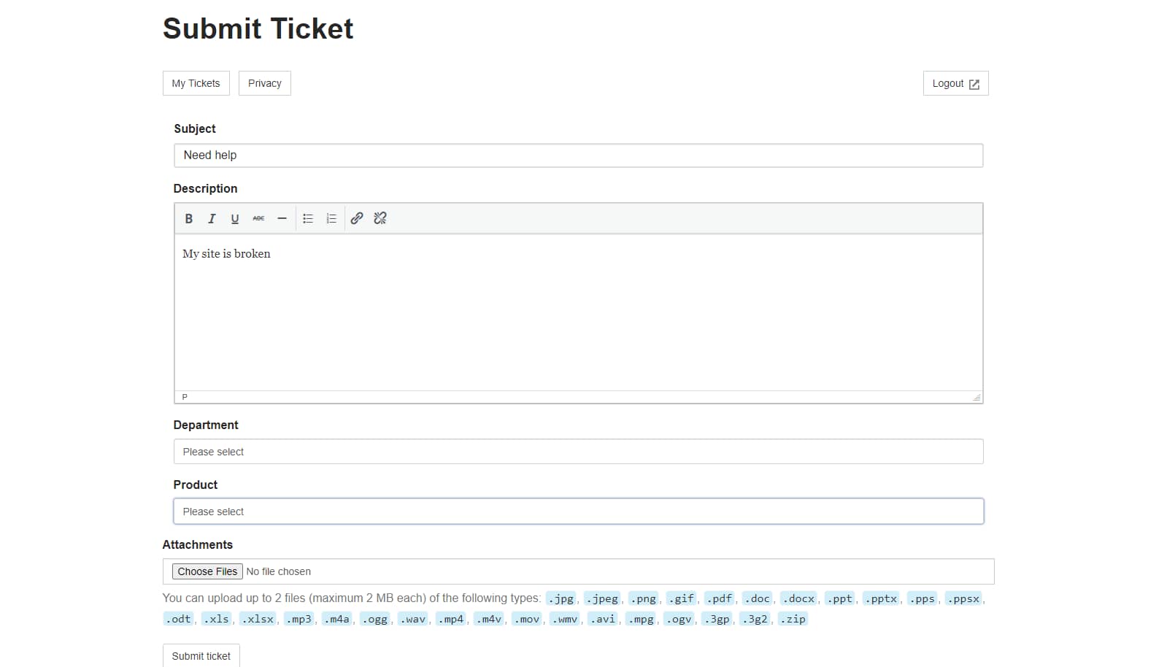Click the Attachments label
Screen dimensions: 1159x667
coord(198,544)
